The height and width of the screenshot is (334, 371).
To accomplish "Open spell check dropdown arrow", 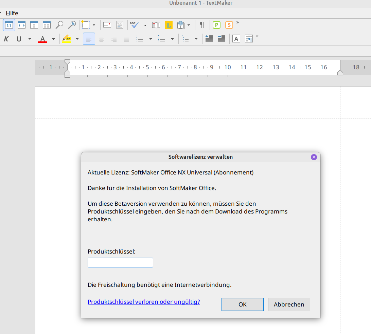I will coord(145,25).
